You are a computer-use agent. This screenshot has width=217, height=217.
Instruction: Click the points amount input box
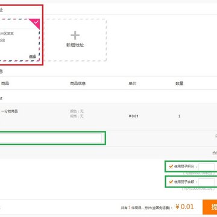[206, 166]
